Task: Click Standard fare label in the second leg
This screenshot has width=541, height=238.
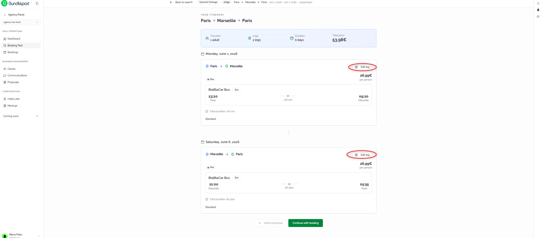Action: pos(211,207)
